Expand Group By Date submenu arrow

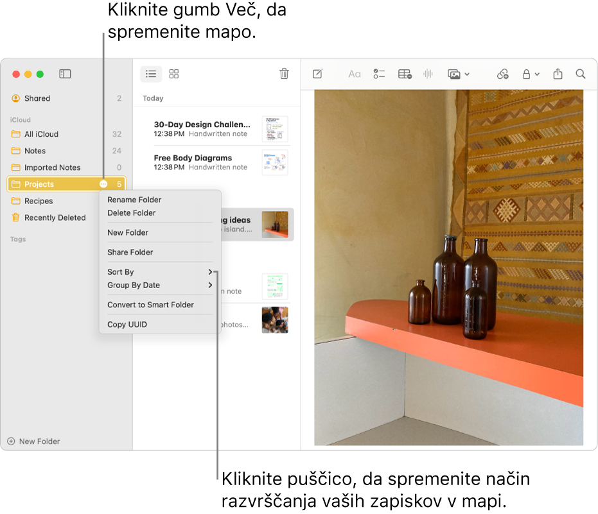point(210,285)
